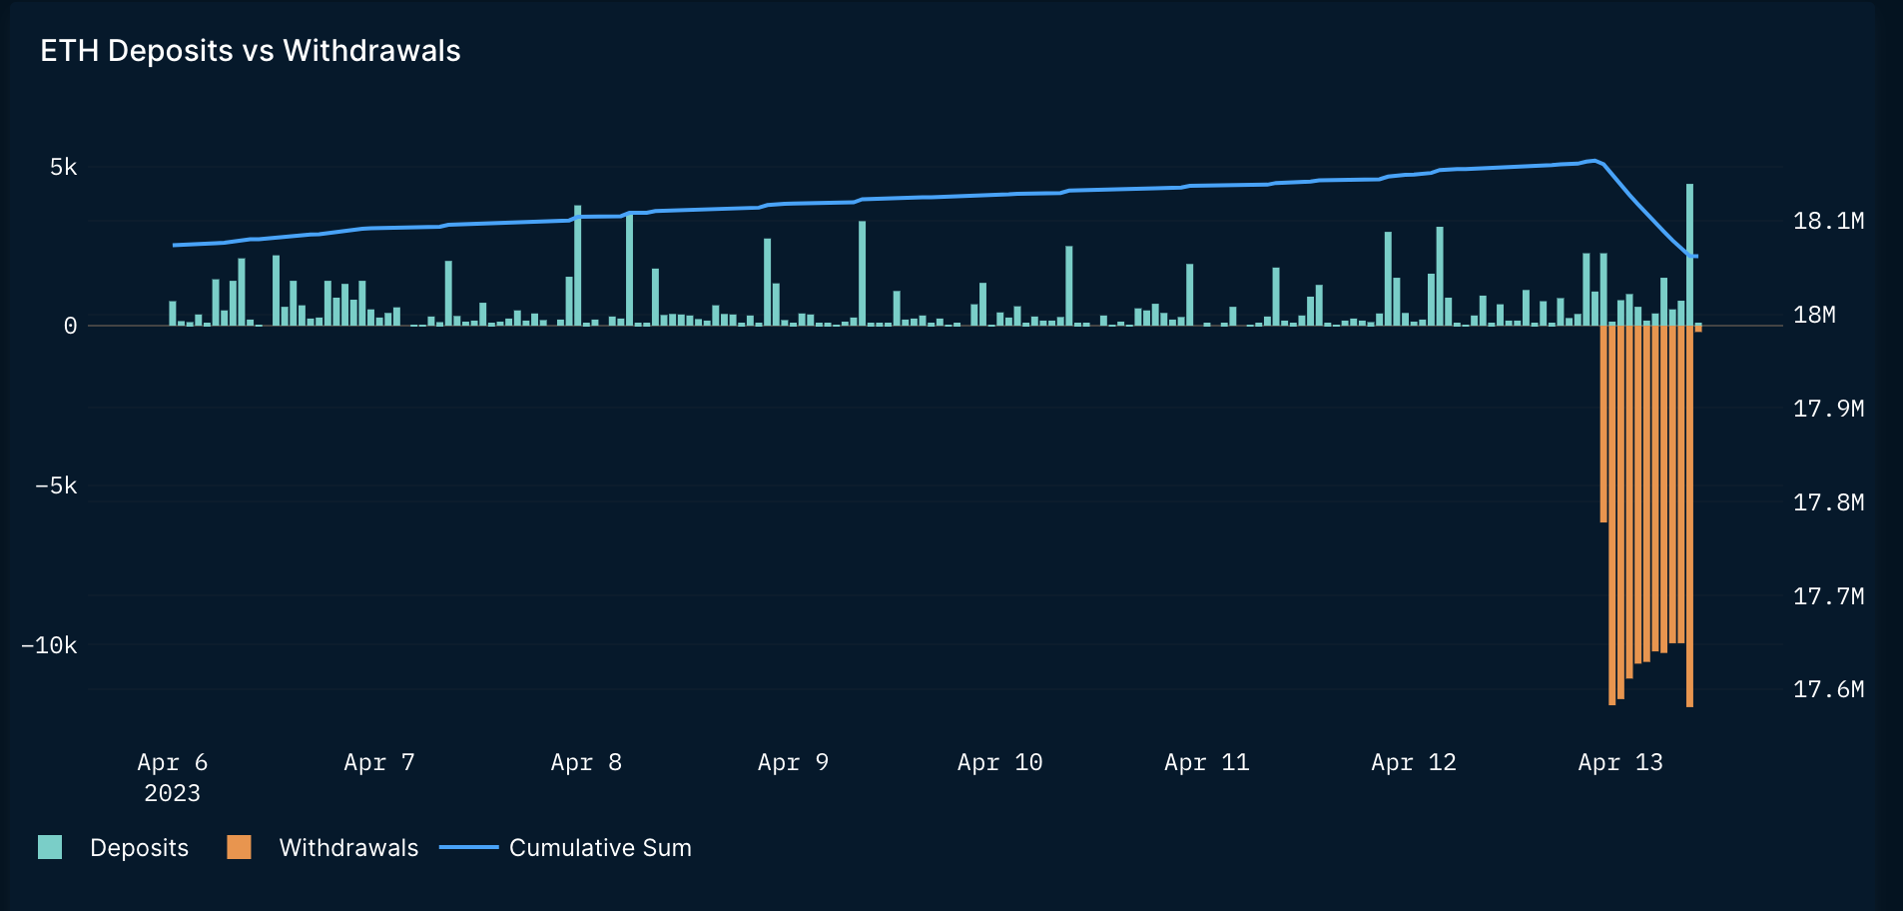Toggle the Deposits legend label

click(139, 848)
